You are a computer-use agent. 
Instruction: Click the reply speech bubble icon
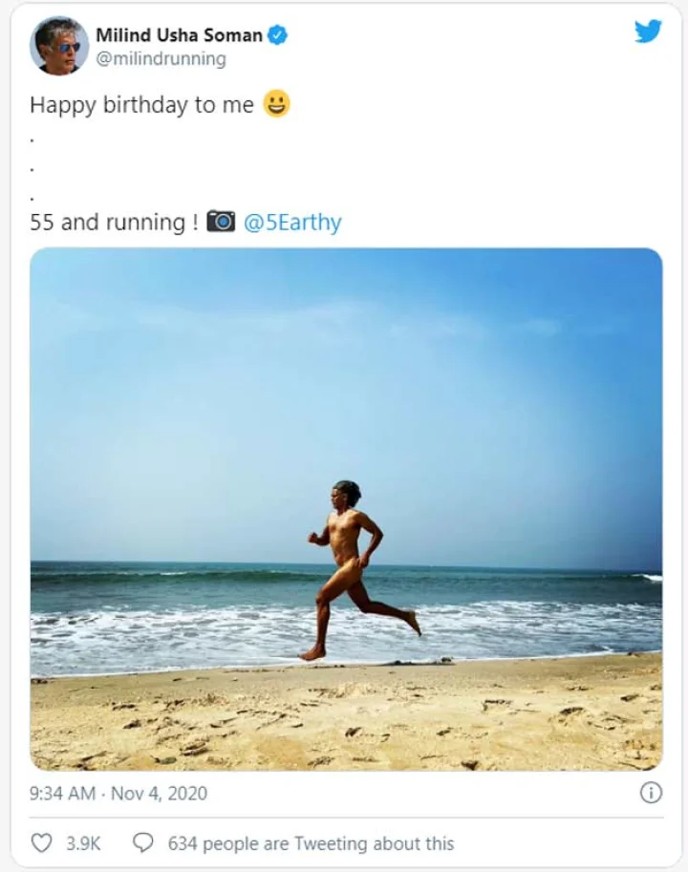[143, 843]
